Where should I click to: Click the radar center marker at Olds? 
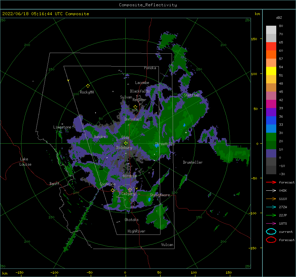126,143
